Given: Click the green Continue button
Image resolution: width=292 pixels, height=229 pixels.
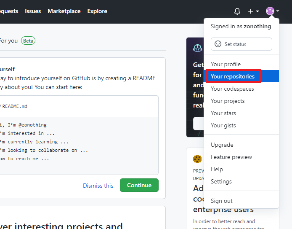Looking at the screenshot, I should pos(139,185).
